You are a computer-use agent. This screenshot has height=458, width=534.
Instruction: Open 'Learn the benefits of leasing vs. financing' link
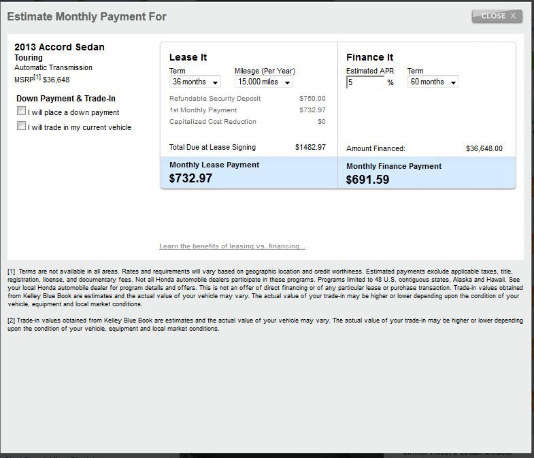pyautogui.click(x=232, y=246)
